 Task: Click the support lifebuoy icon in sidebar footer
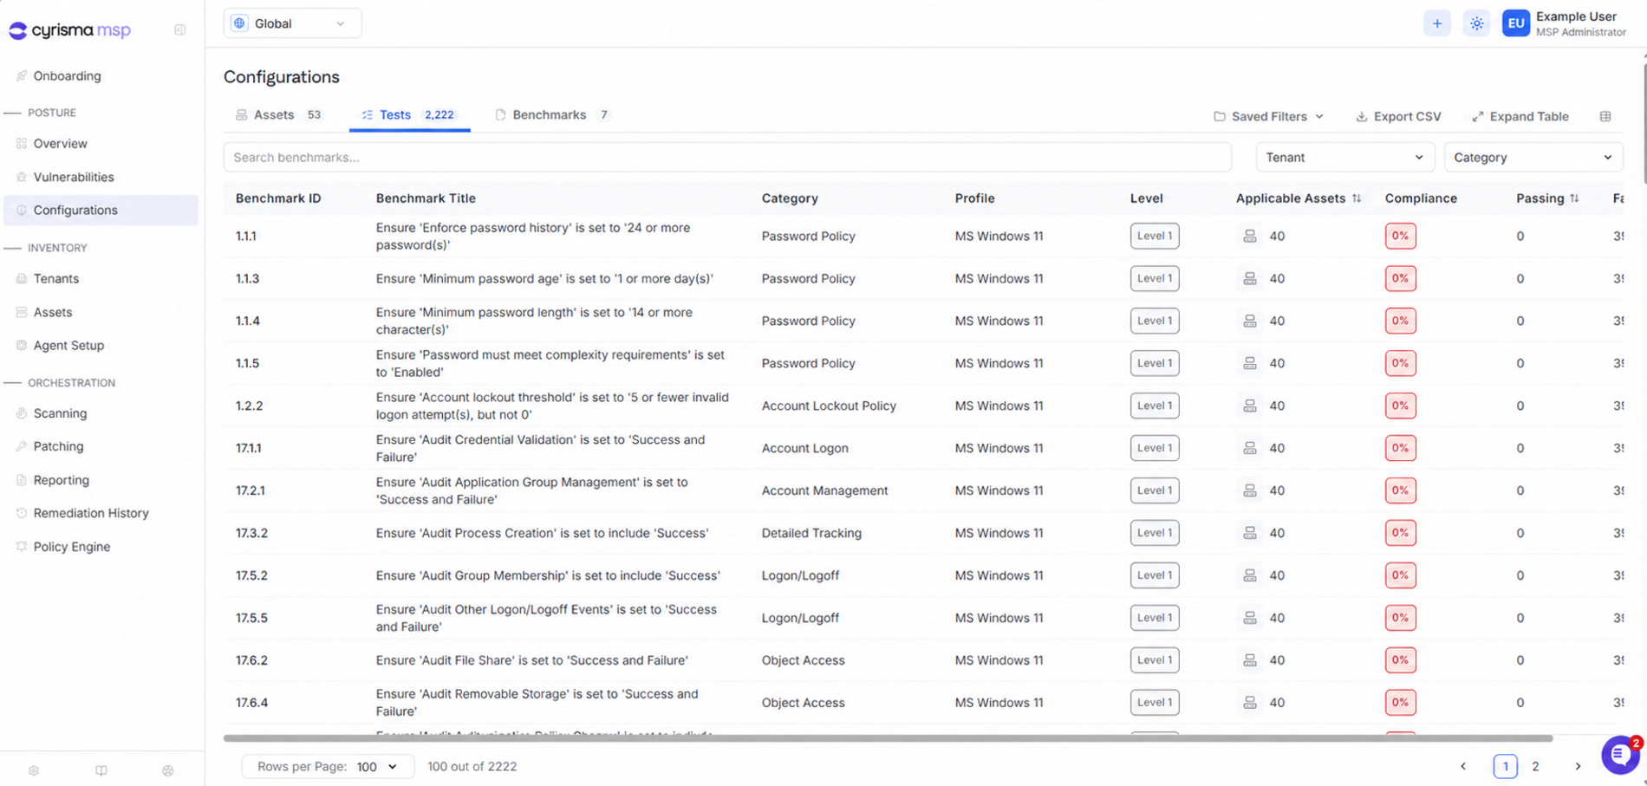coord(168,770)
